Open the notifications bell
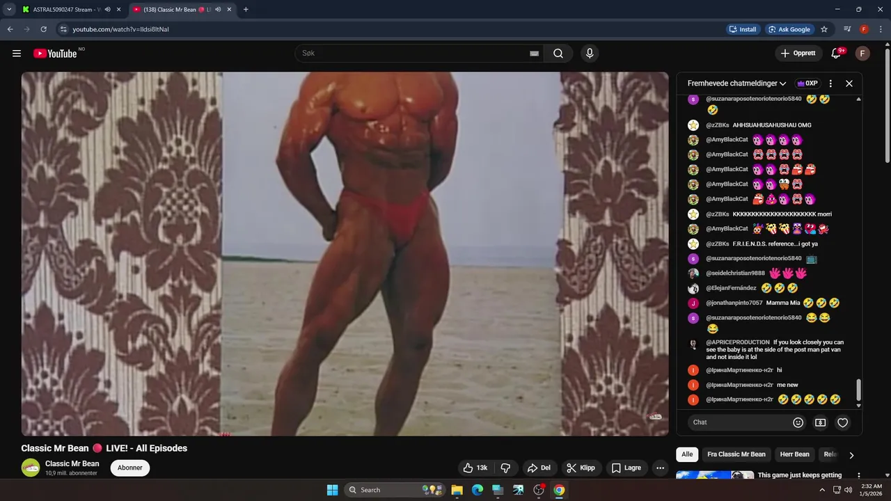Viewport: 891px width, 501px height. (836, 54)
